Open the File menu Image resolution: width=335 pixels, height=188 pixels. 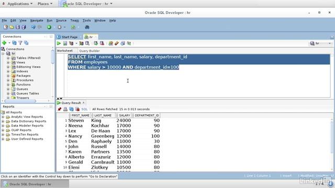[4, 20]
